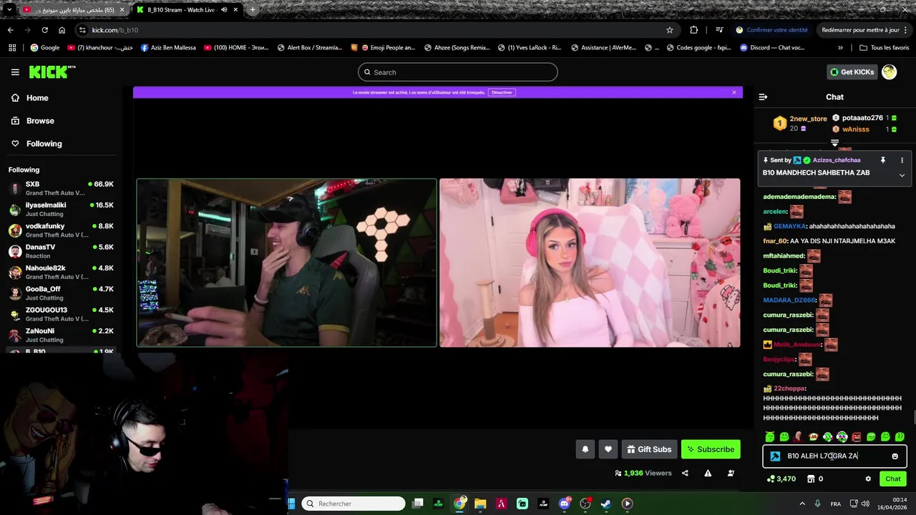Open GooBa_Off followed channel
This screenshot has width=916, height=515.
(x=61, y=293)
